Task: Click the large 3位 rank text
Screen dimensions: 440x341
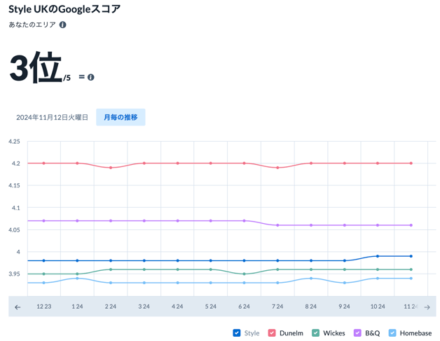Action: (x=36, y=67)
